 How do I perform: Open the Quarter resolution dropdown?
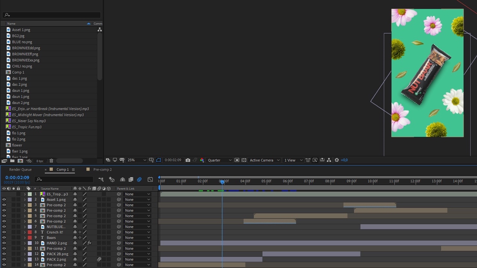(220, 160)
